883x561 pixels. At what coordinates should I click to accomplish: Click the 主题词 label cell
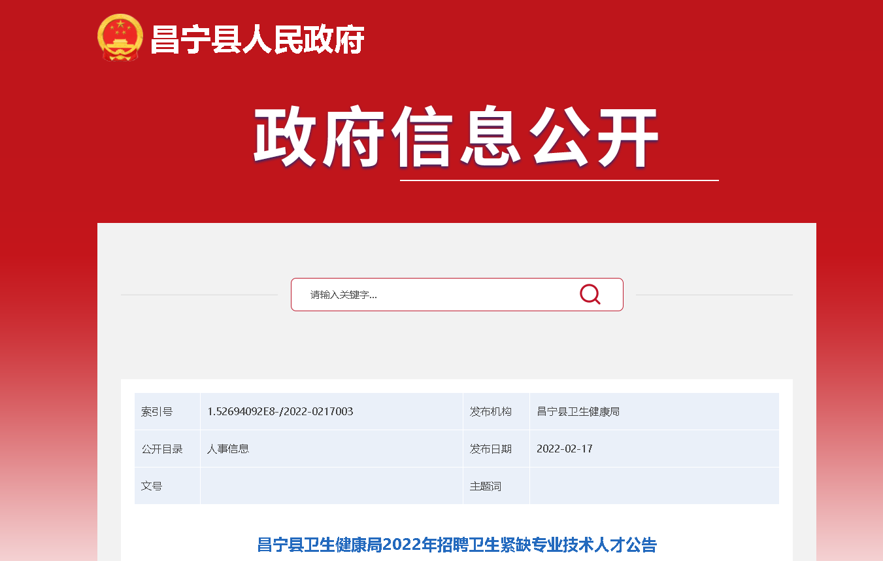486,486
